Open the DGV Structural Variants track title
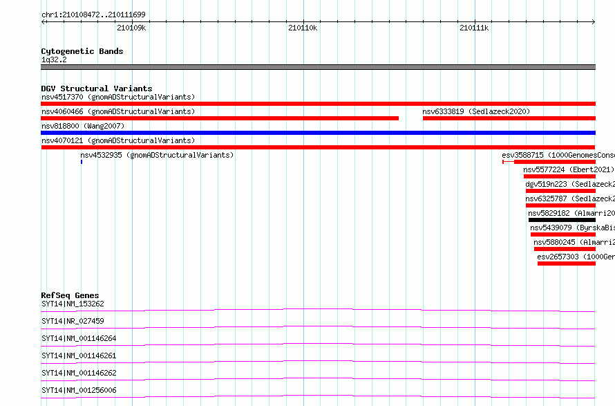Screen dimensions: 615x406 tap(97, 89)
